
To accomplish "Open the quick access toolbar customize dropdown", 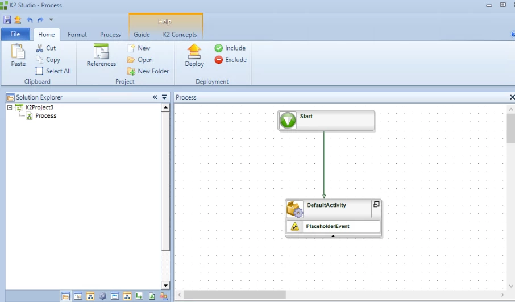I will click(51, 19).
